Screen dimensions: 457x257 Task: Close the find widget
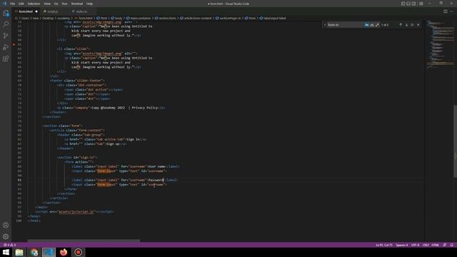pyautogui.click(x=418, y=25)
